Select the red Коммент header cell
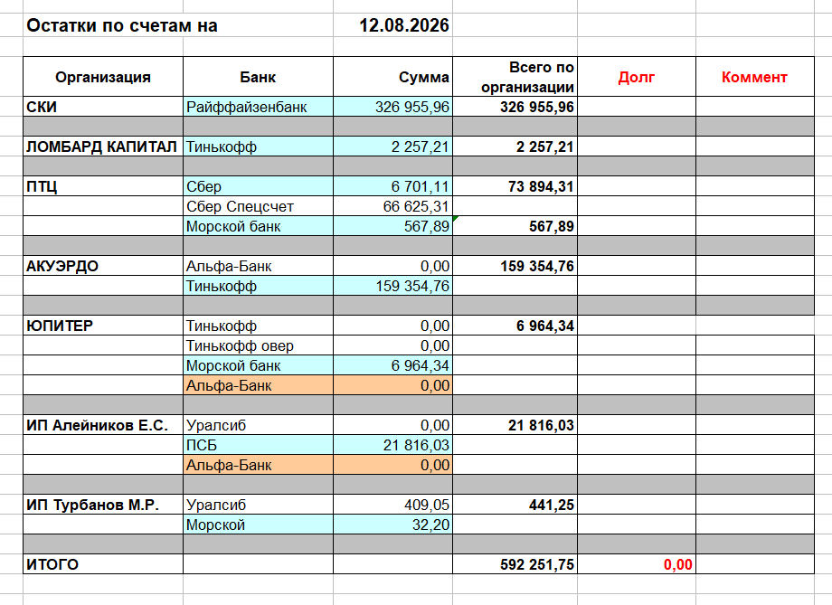 pos(754,77)
